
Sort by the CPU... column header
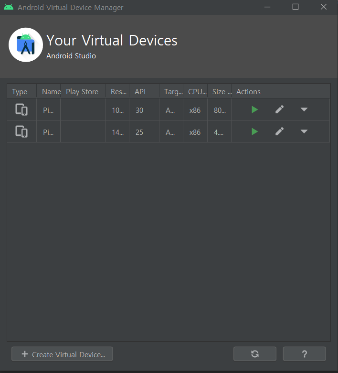point(195,91)
